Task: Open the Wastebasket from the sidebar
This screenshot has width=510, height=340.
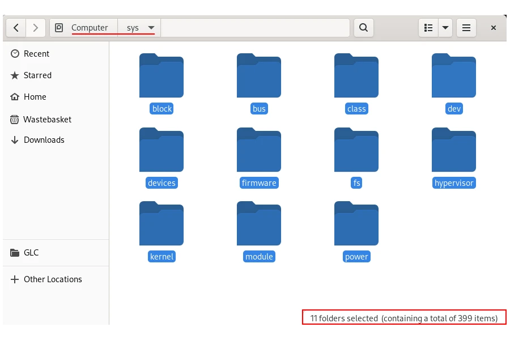Action: click(47, 119)
